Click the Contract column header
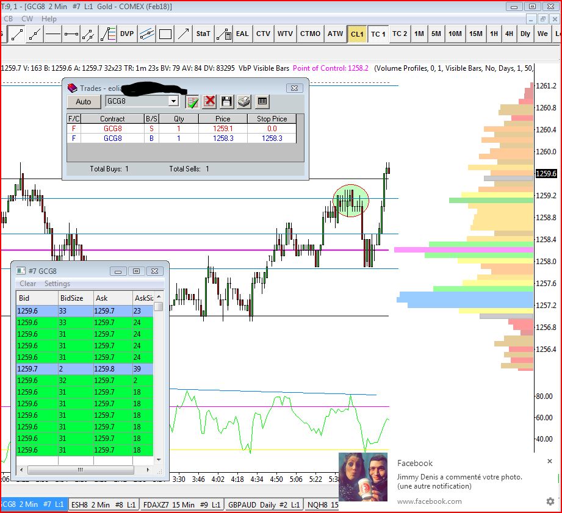Viewport: 562px width, 513px height. click(x=112, y=119)
